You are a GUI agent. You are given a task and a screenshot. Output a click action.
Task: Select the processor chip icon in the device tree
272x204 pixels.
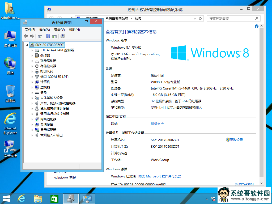click(37, 55)
